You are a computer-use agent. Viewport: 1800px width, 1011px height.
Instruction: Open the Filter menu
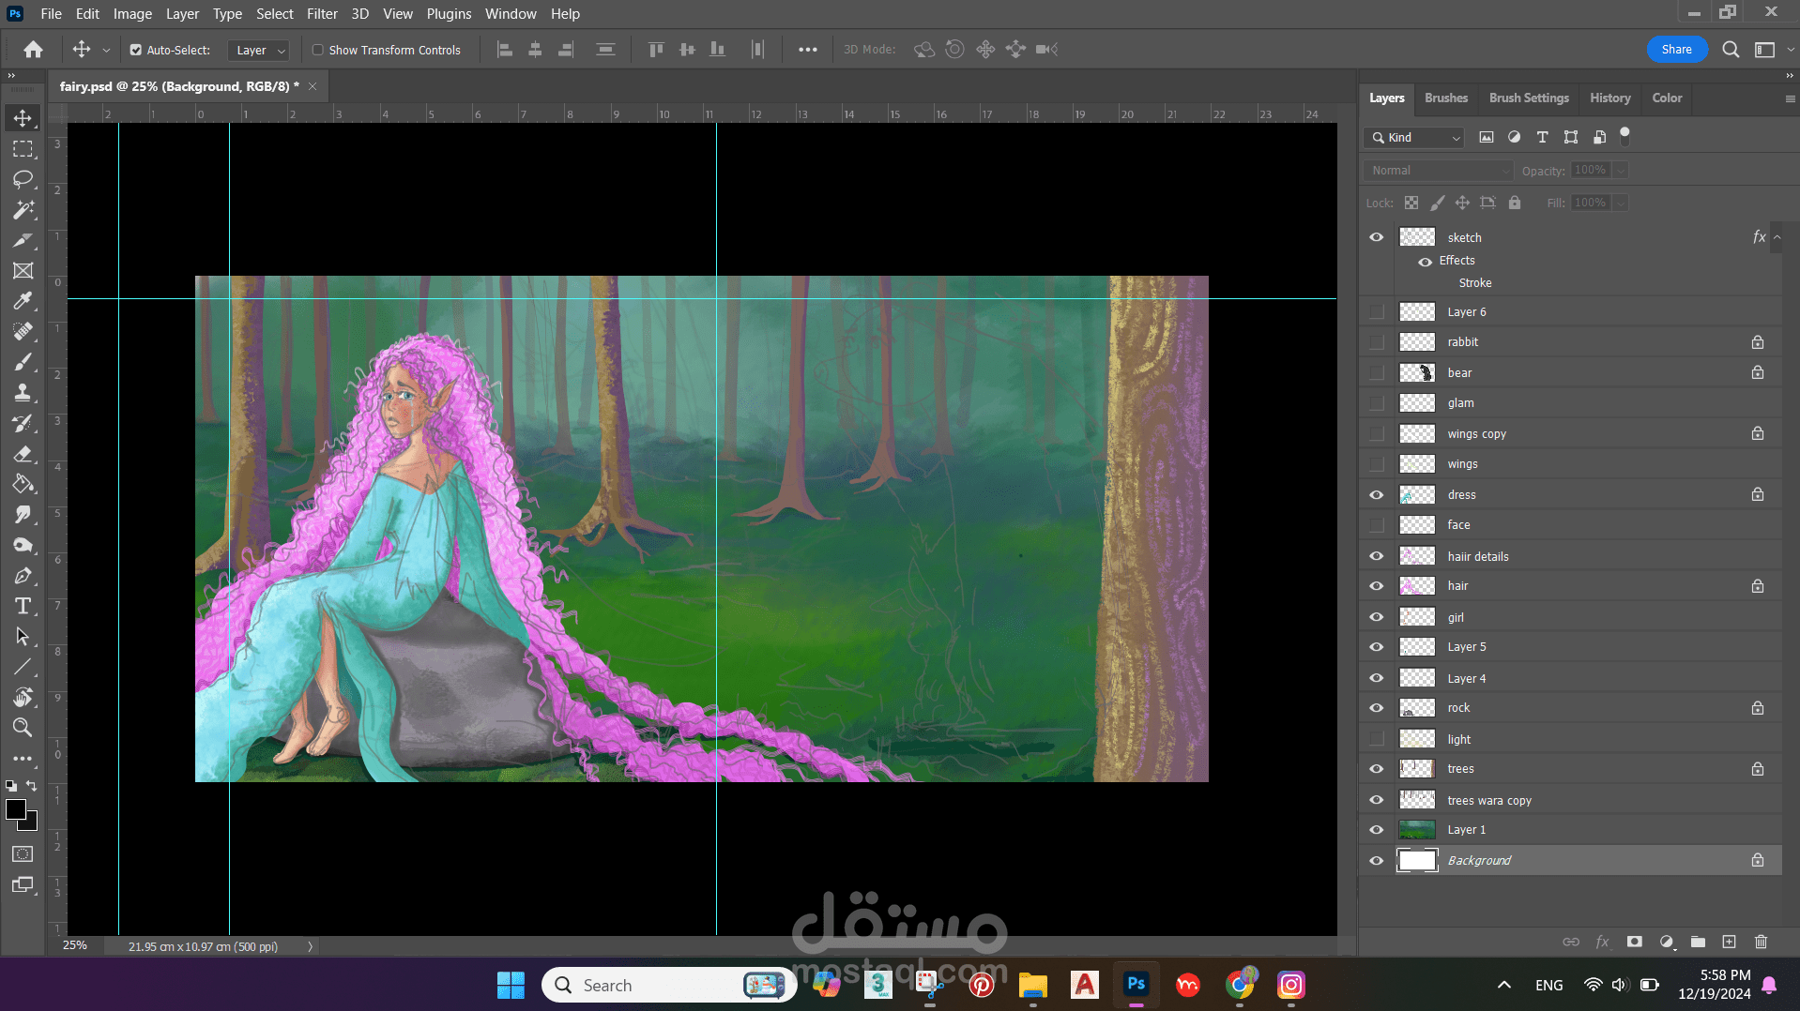coord(322,14)
